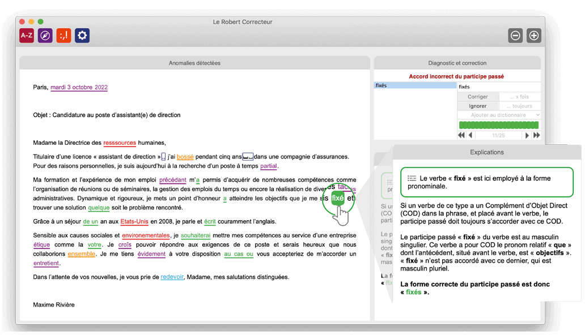
Task: Click the 'Explications' panel header
Action: [487, 152]
